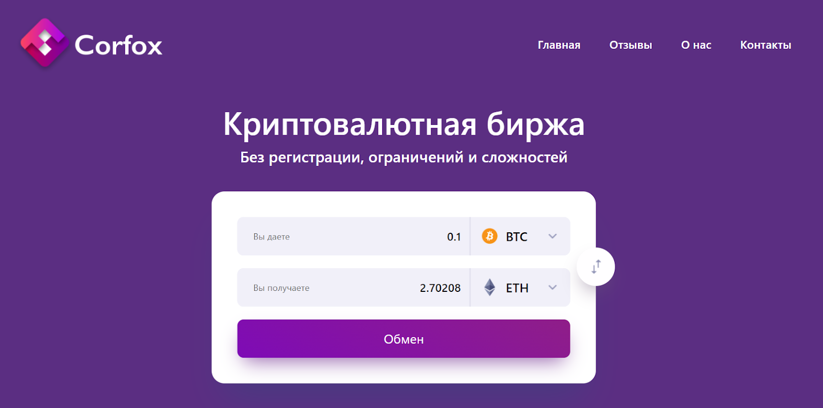Open the О нас page
This screenshot has width=823, height=408.
(696, 45)
